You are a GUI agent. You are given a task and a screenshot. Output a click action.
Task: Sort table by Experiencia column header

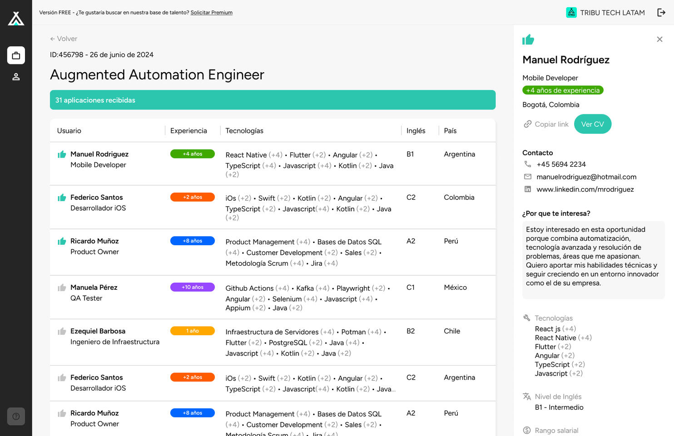tap(188, 131)
